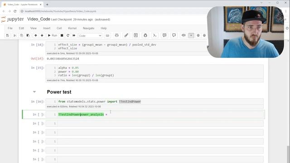Screen dimensions: 290x163
Task: Click into the TTestIndPower power_analysis cell
Action: coord(160,115)
